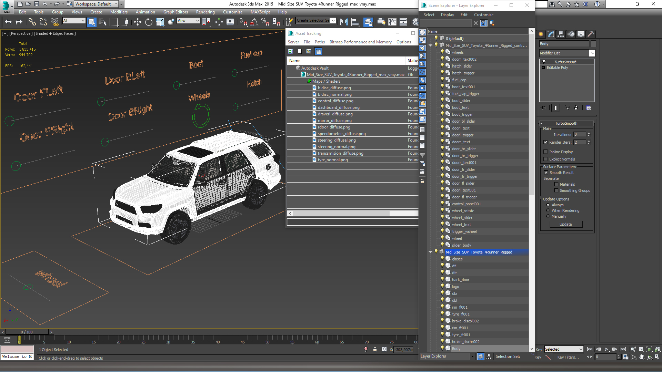The height and width of the screenshot is (372, 662).
Task: Open the Modifier List dropdown
Action: 592,53
